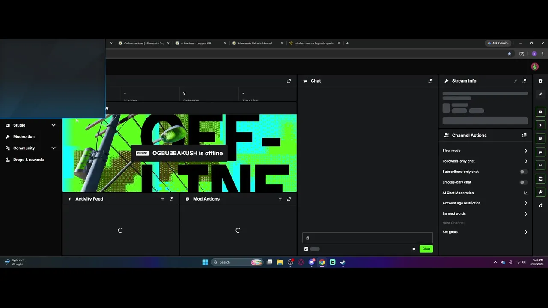Open the Light rain weather widget
Image resolution: width=548 pixels, height=308 pixels.
[15, 262]
